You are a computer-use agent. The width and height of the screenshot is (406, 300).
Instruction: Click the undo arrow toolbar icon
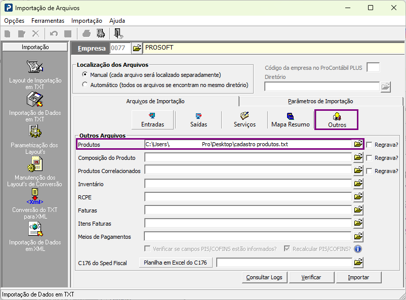pos(54,34)
